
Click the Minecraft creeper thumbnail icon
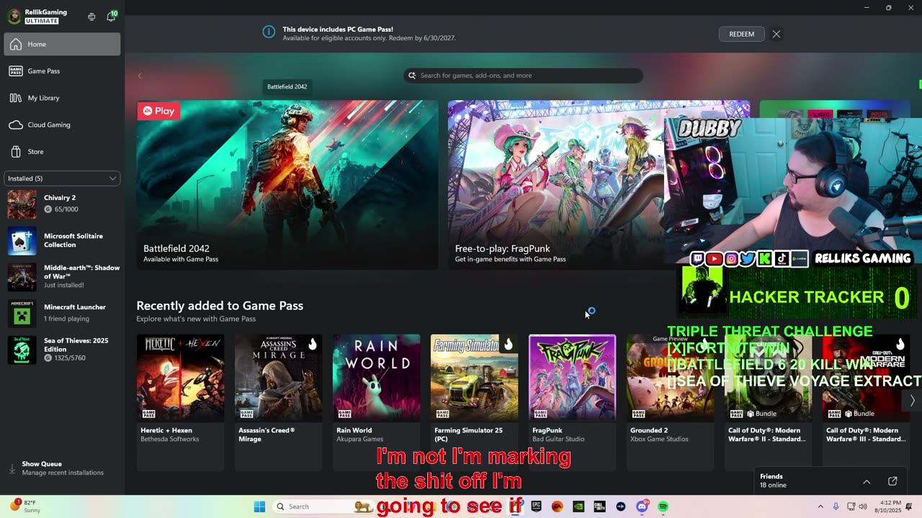[x=22, y=313]
